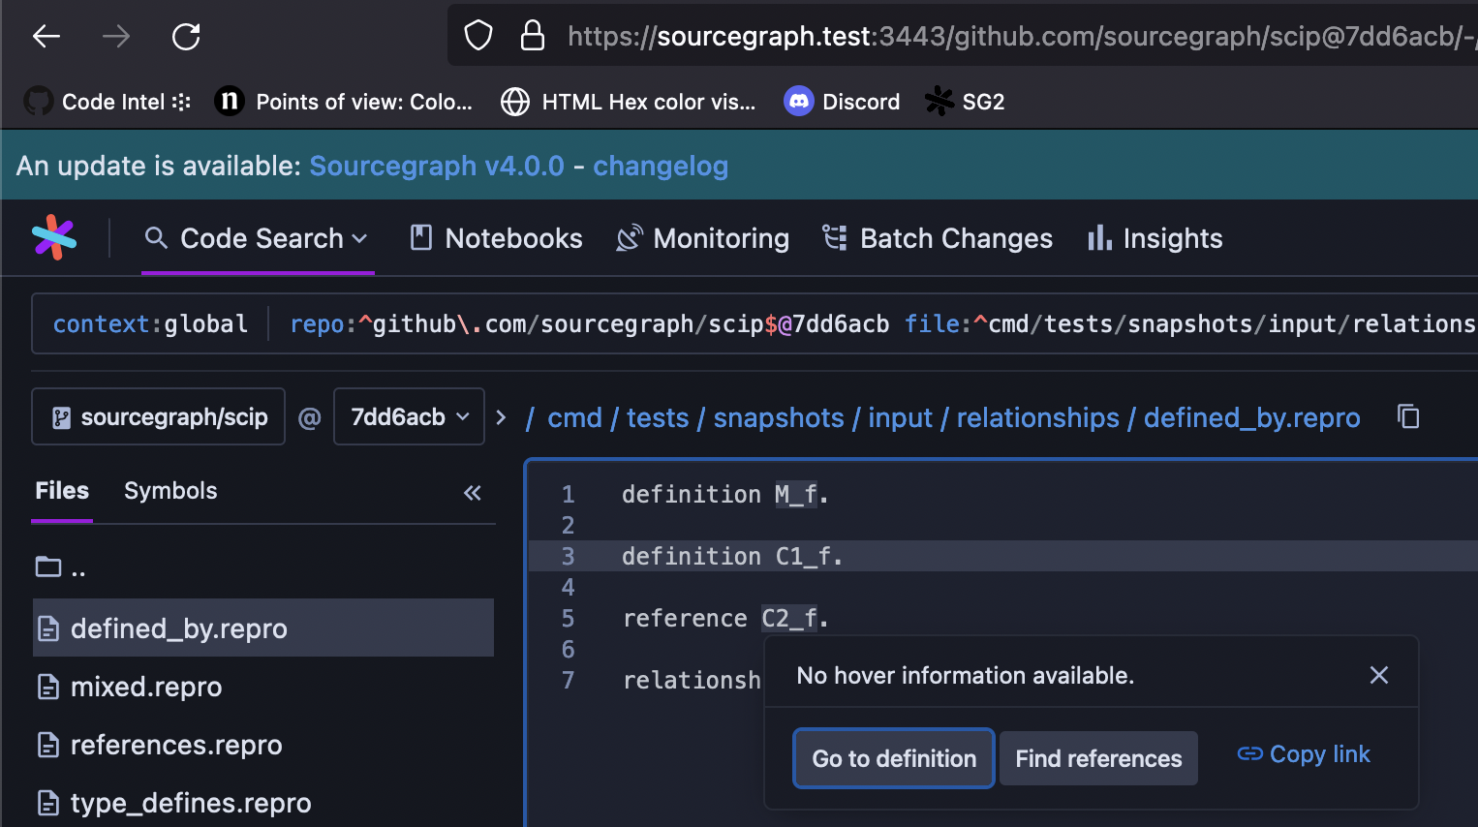Click line number 3
Screen dimensions: 1478x827
tap(568, 557)
